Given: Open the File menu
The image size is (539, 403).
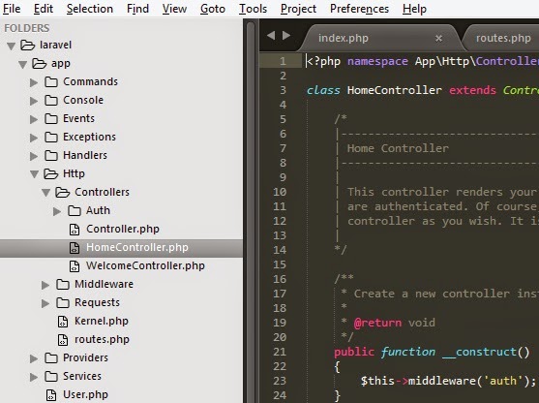Looking at the screenshot, I should 12,9.
